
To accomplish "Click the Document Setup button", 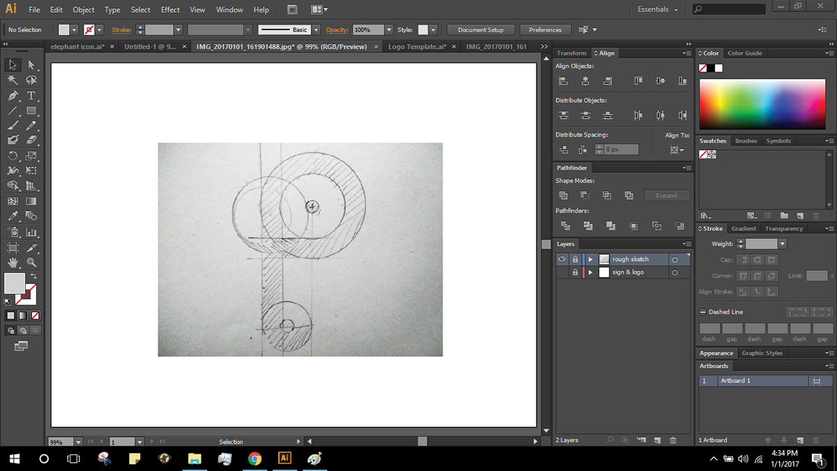I will 481,30.
